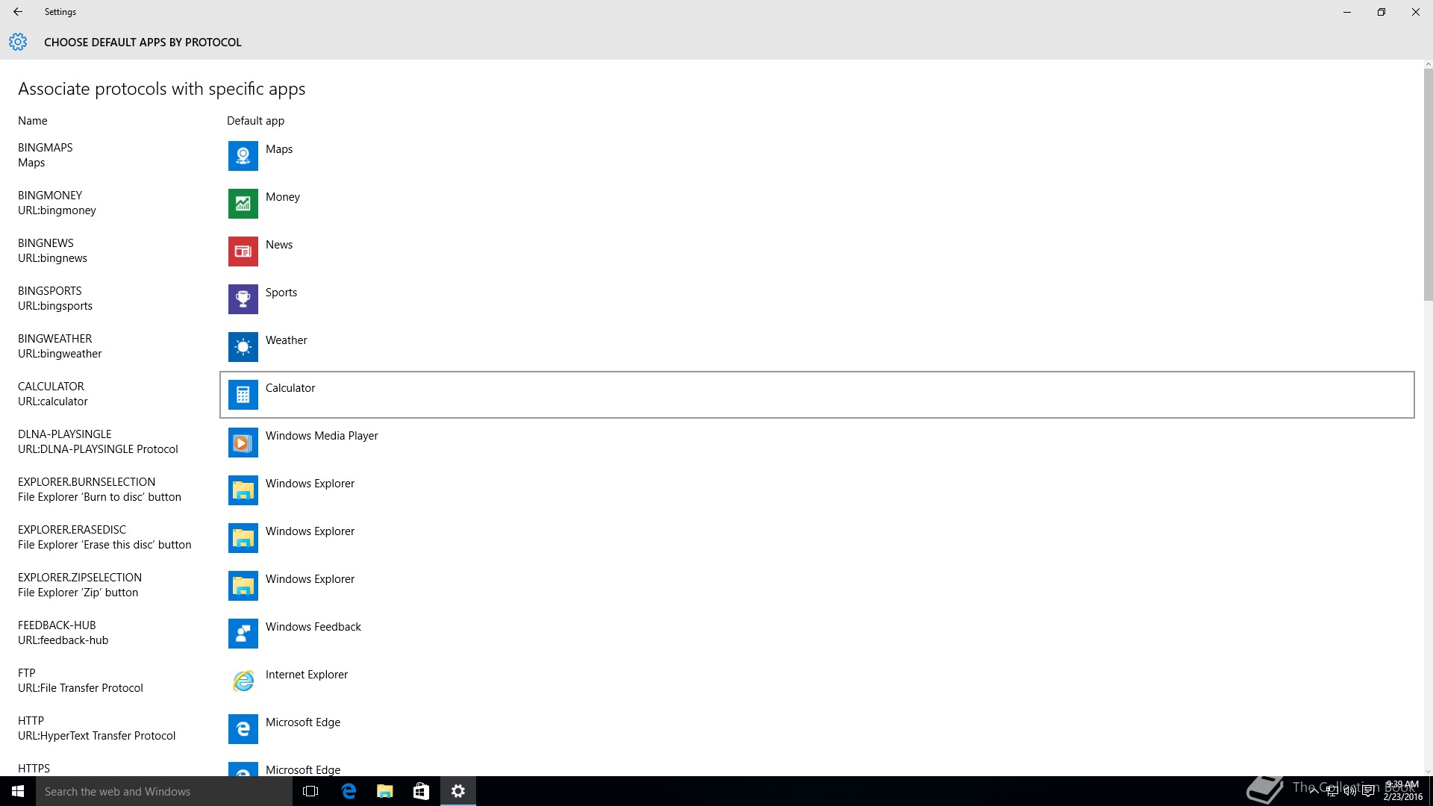
Task: Click the vertical scrollbar thumb
Action: click(x=1428, y=184)
